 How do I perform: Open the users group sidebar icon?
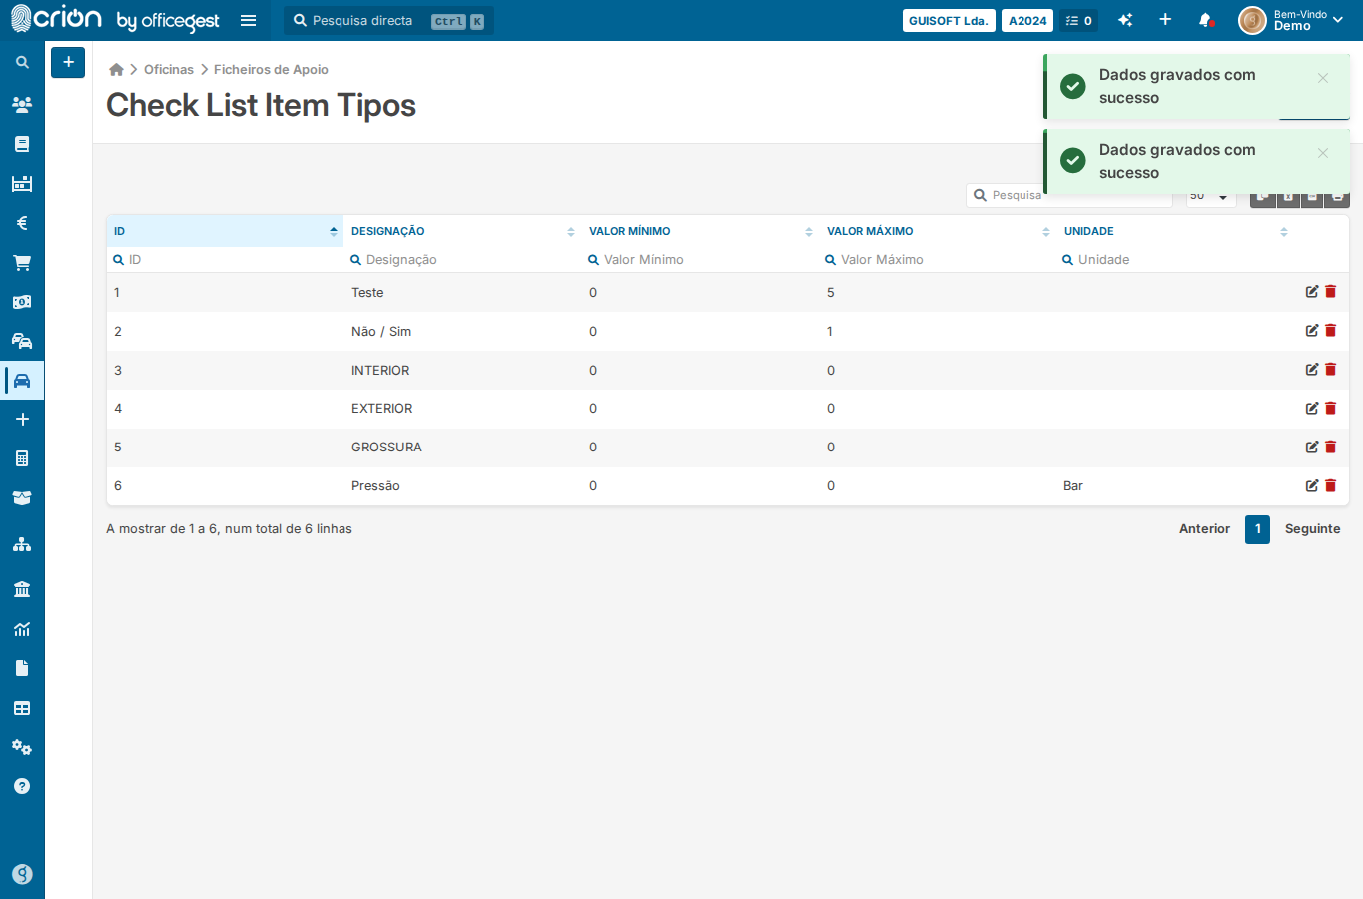(x=22, y=104)
